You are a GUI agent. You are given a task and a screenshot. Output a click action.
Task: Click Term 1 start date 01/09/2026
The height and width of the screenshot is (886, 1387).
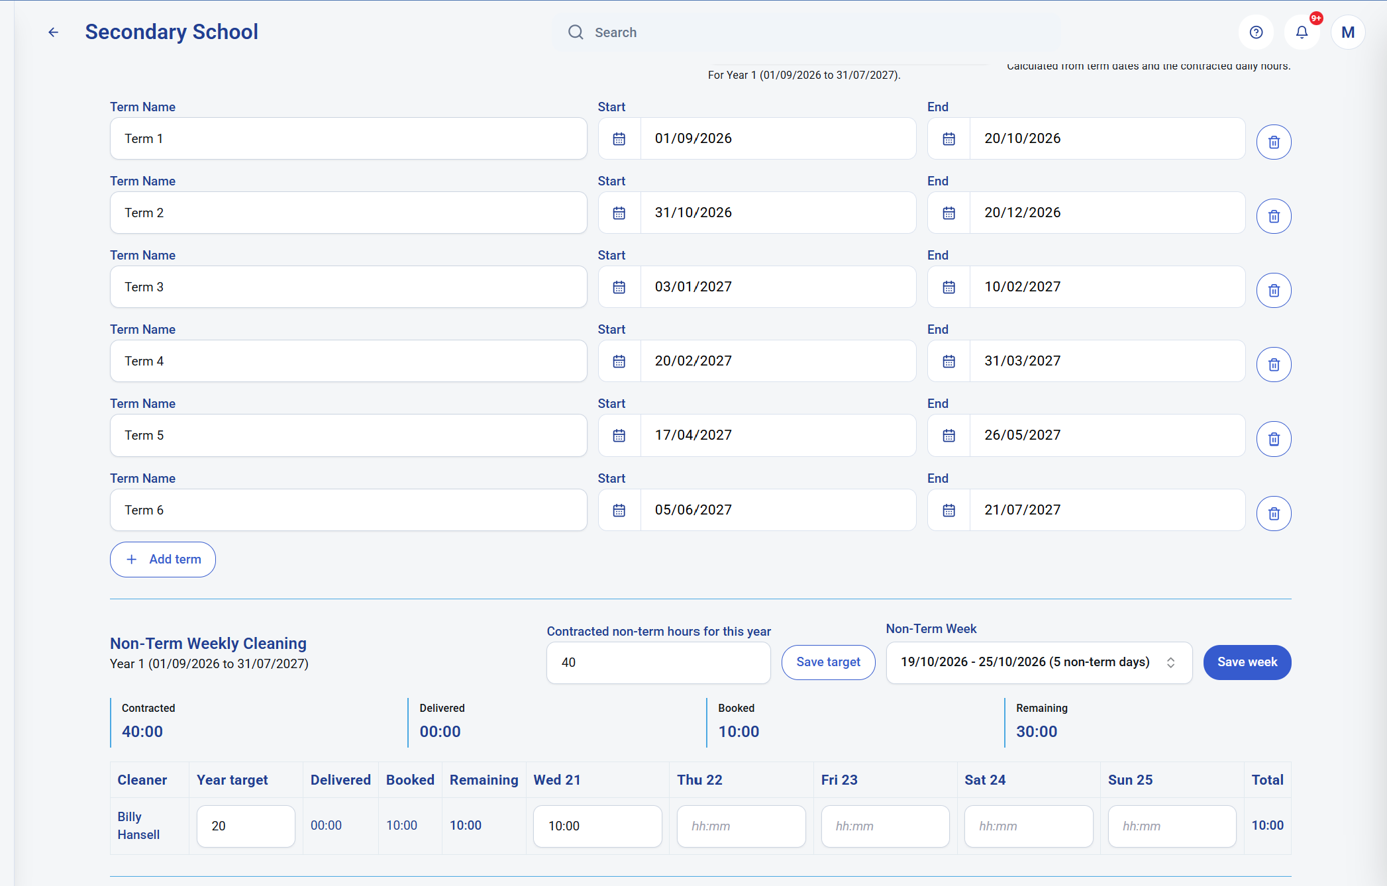(778, 138)
